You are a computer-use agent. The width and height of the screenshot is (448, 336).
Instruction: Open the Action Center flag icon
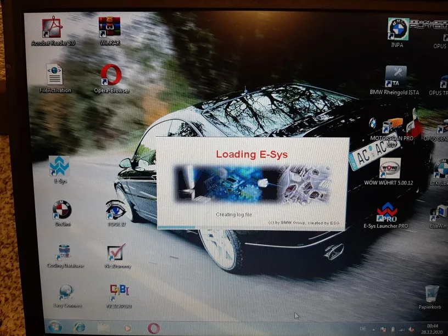pos(383,329)
